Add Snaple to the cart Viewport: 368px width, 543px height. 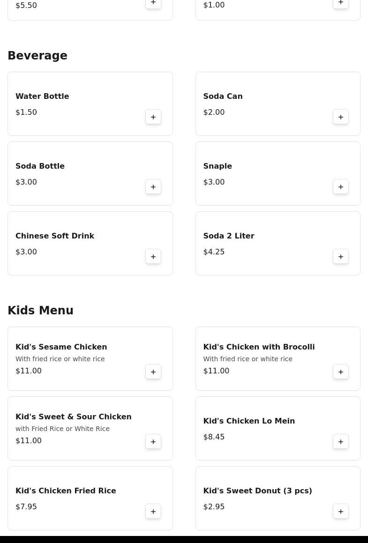tap(341, 187)
